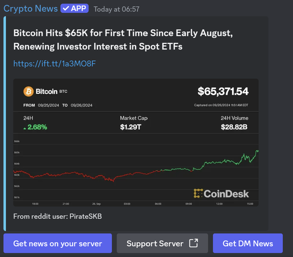293x257 pixels.
Task: Click the reddit user PirateSKB footer
Action: [x=58, y=216]
